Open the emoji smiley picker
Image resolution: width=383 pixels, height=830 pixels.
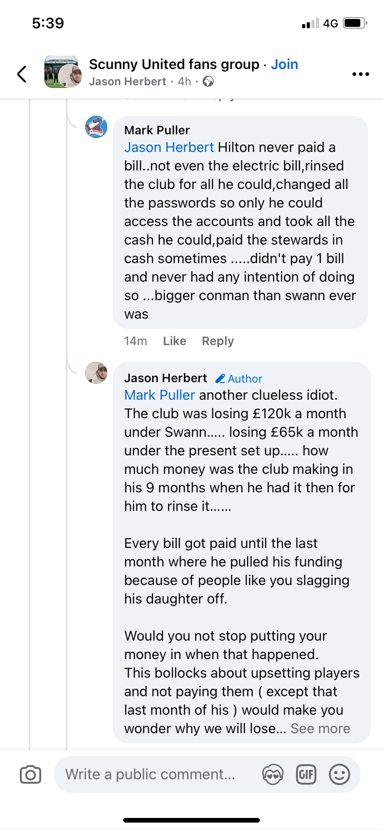pyautogui.click(x=339, y=774)
